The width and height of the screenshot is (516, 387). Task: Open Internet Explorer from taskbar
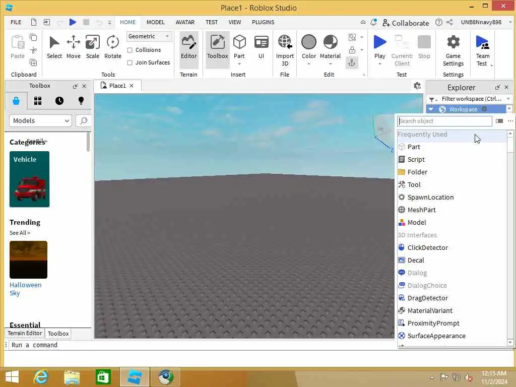[41, 377]
